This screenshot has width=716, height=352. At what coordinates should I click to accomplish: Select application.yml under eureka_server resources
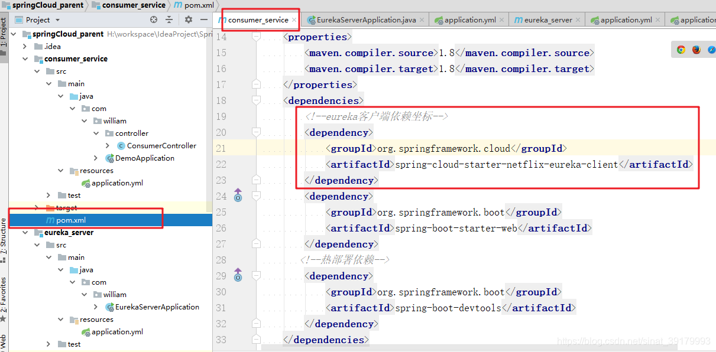click(x=117, y=332)
